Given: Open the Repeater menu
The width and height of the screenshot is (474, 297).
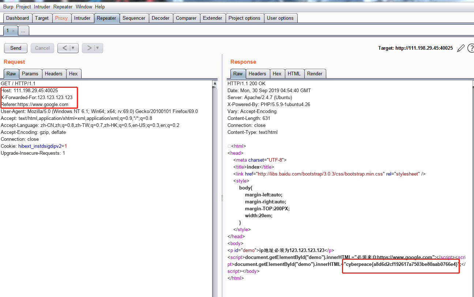Looking at the screenshot, I should point(63,7).
